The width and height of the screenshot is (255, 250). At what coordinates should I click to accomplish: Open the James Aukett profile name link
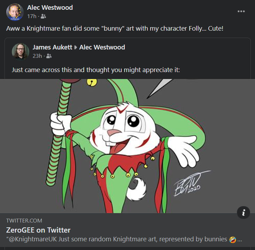(52, 47)
